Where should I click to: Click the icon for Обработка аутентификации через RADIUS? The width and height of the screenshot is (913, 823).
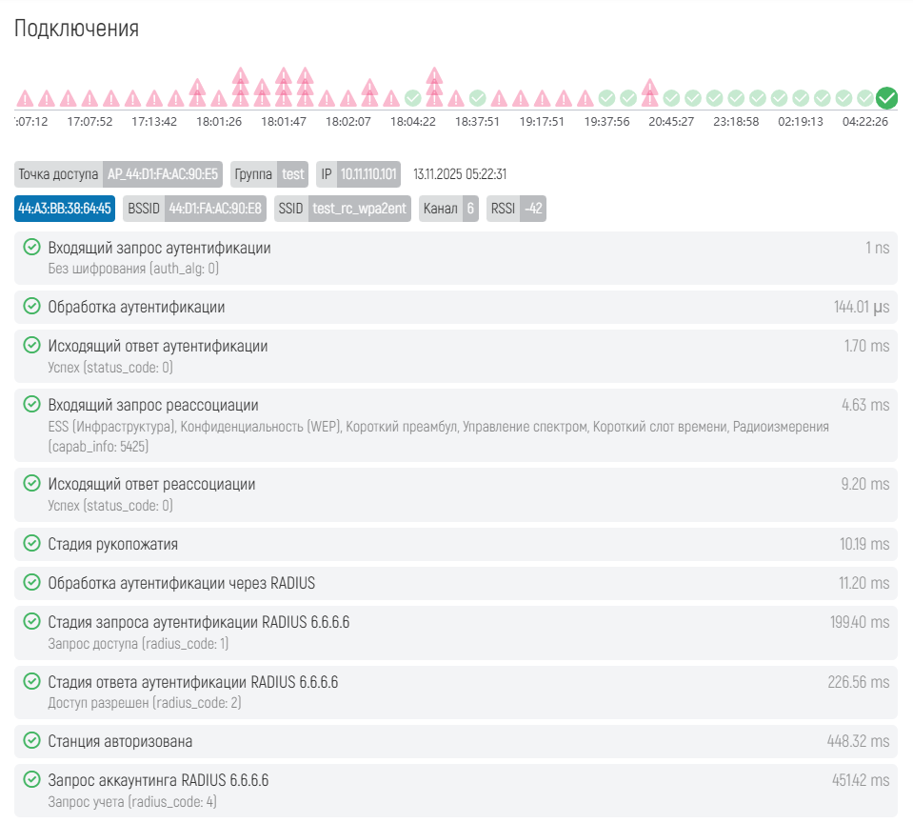click(31, 583)
